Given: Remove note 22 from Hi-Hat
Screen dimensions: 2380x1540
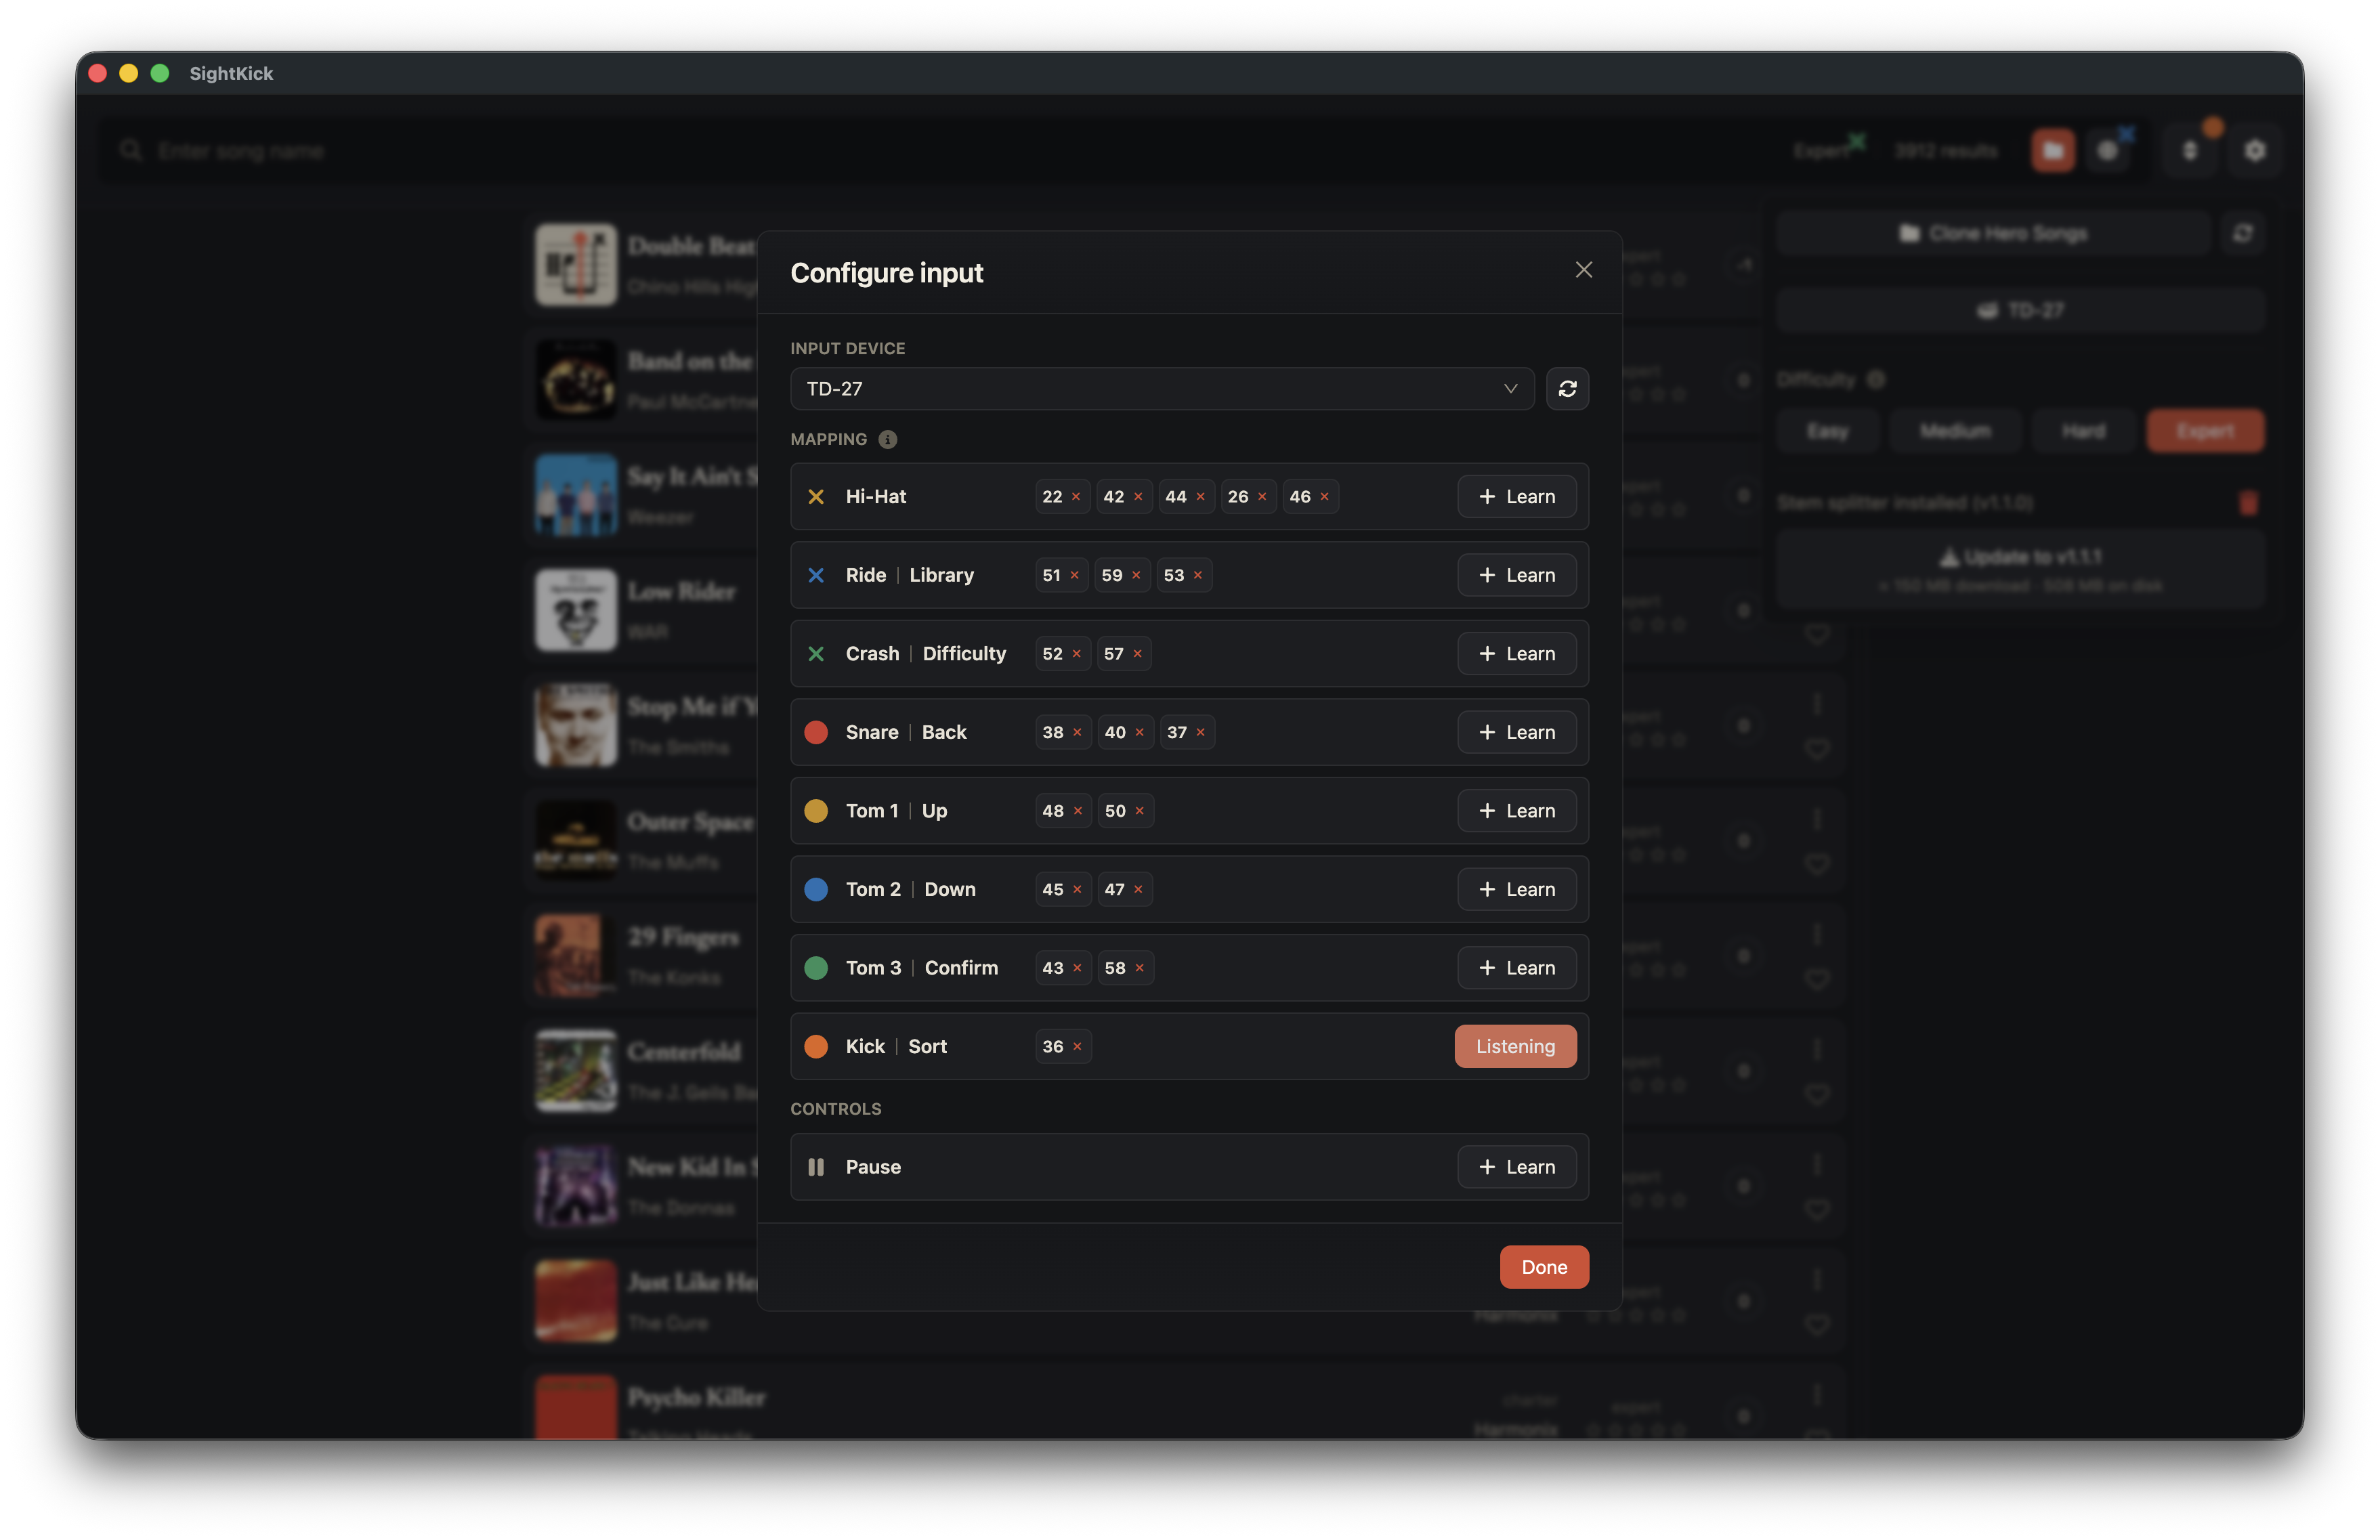Looking at the screenshot, I should click(1076, 496).
